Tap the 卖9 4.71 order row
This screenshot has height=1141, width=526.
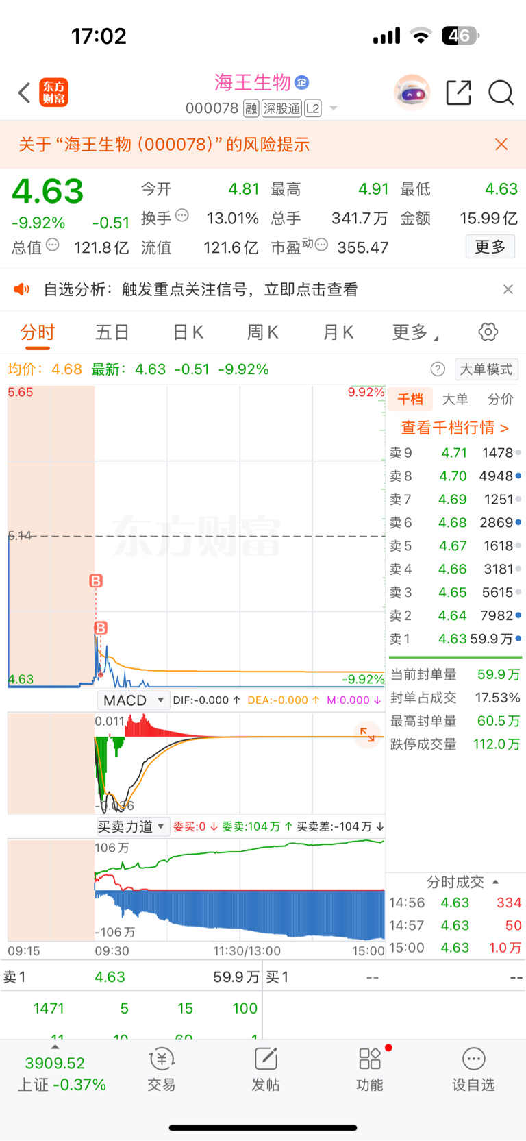[455, 453]
